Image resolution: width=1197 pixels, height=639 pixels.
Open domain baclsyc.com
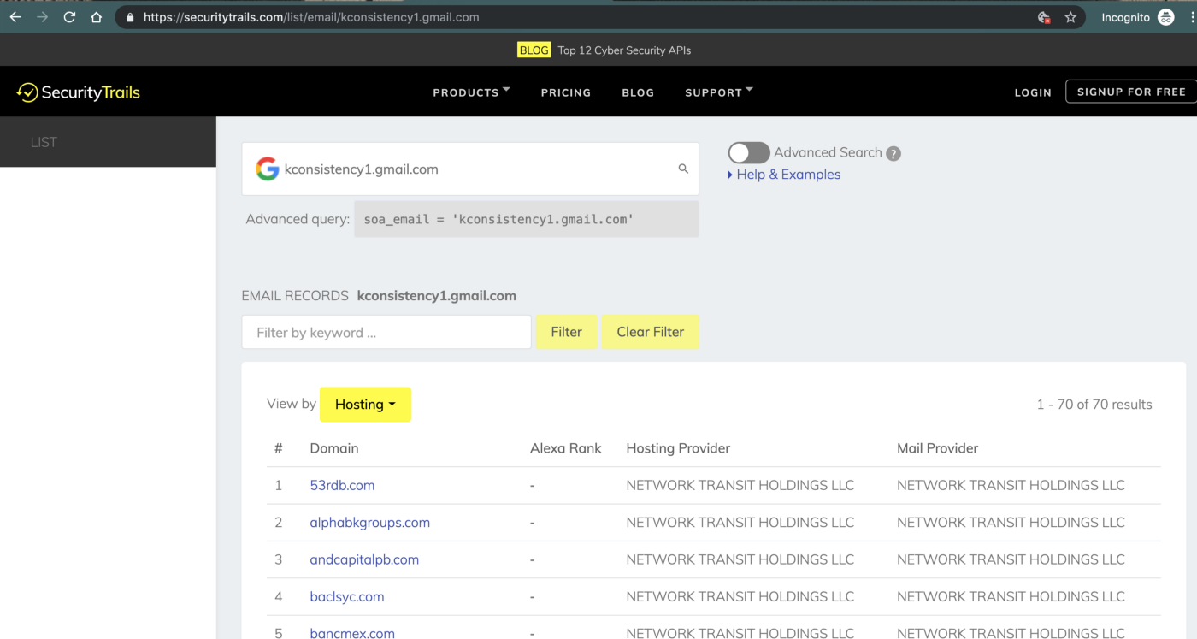[346, 597]
